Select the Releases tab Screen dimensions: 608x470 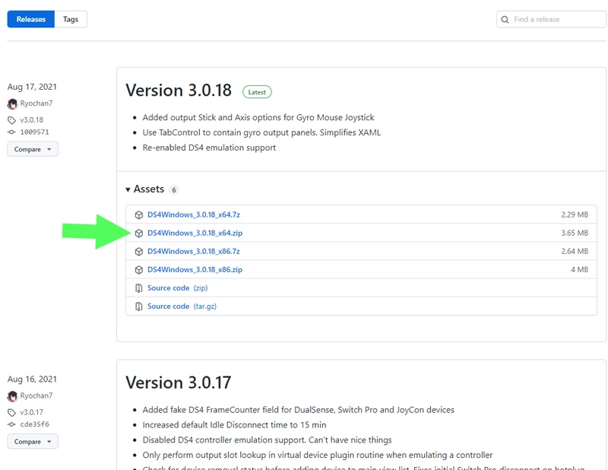31,20
